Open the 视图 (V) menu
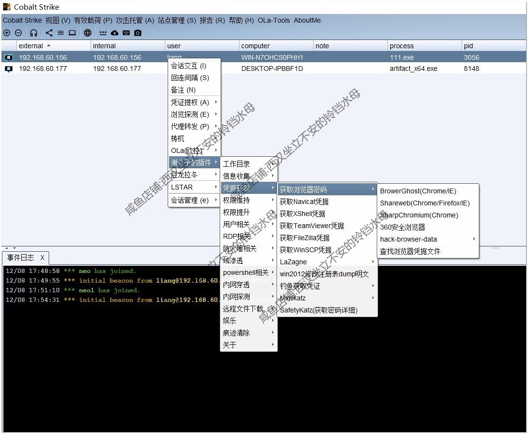The width and height of the screenshot is (528, 434). coord(58,20)
